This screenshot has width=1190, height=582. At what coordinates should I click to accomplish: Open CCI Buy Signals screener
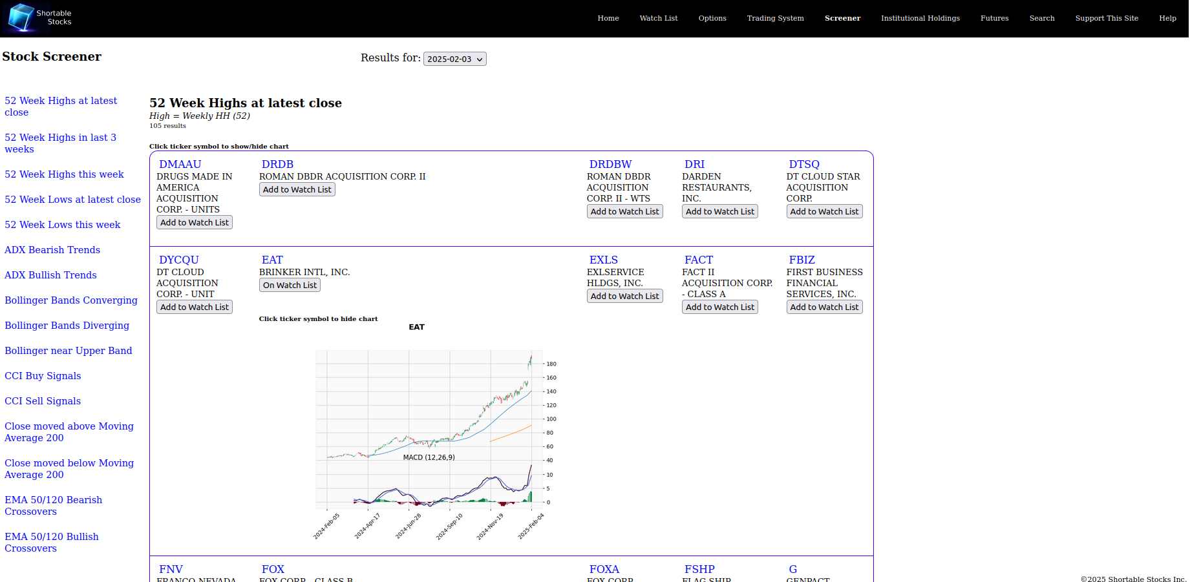pos(43,376)
